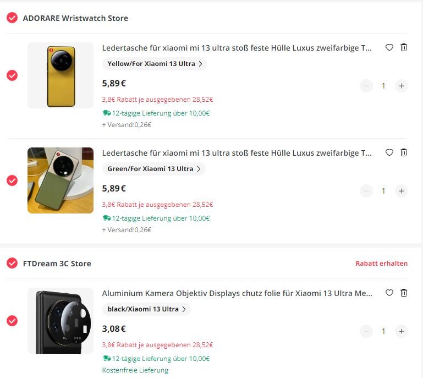The height and width of the screenshot is (378, 423).
Task: Click heart icon for aluminium camera lens protector
Action: [389, 293]
